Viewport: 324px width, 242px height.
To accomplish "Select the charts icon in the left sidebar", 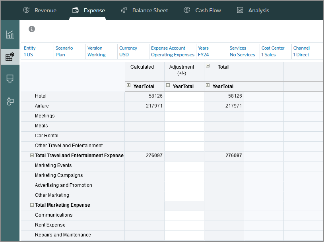I will point(10,34).
